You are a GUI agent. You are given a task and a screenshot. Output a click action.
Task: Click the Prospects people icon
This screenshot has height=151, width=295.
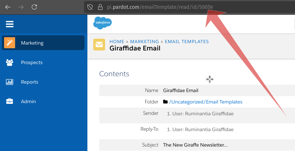(x=10, y=63)
